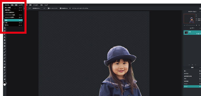Collapse the ナビゲーション panel
The height and width of the screenshot is (96, 201).
[x=200, y=12]
